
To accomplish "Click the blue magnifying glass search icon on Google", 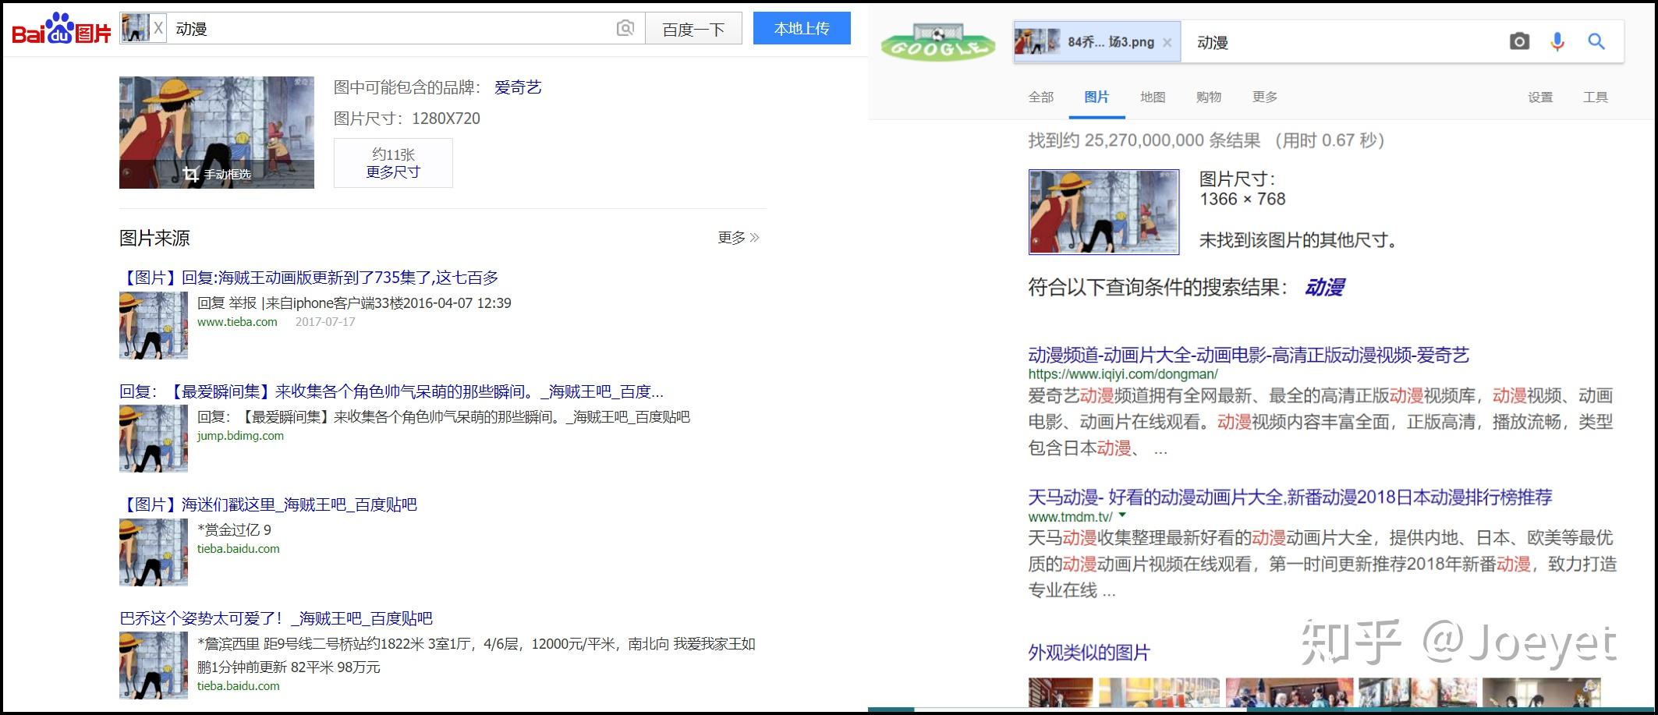I will tap(1596, 42).
